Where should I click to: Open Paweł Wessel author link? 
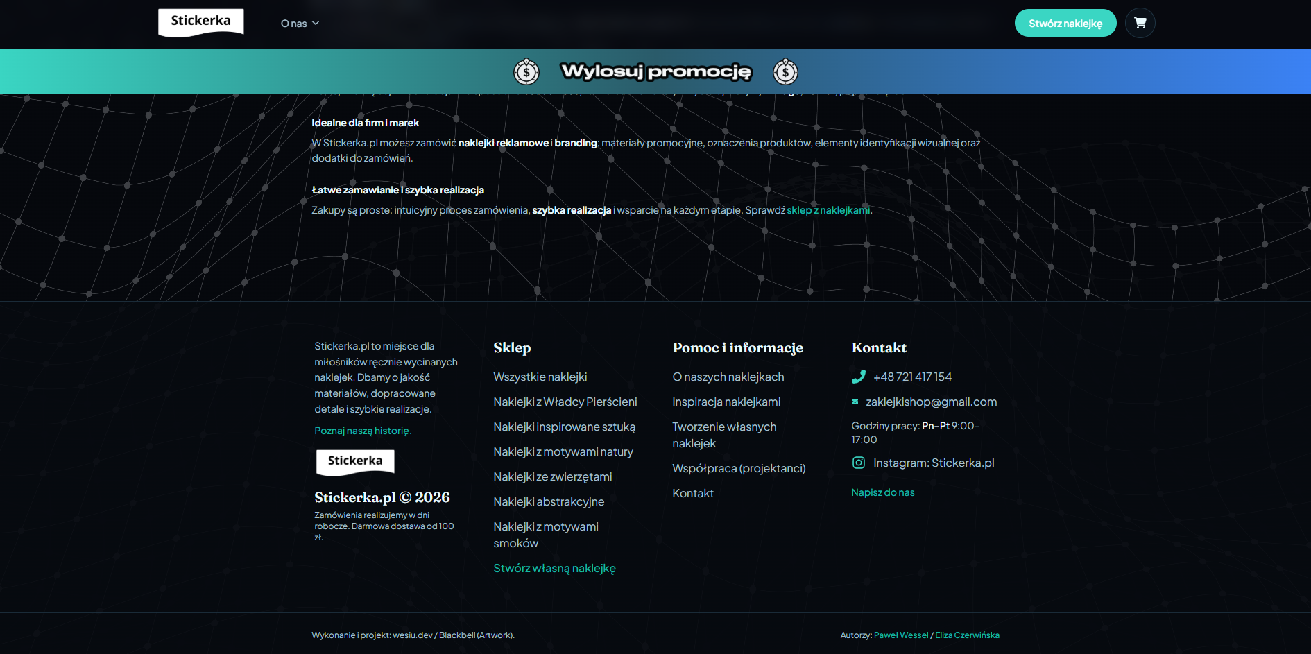click(900, 635)
